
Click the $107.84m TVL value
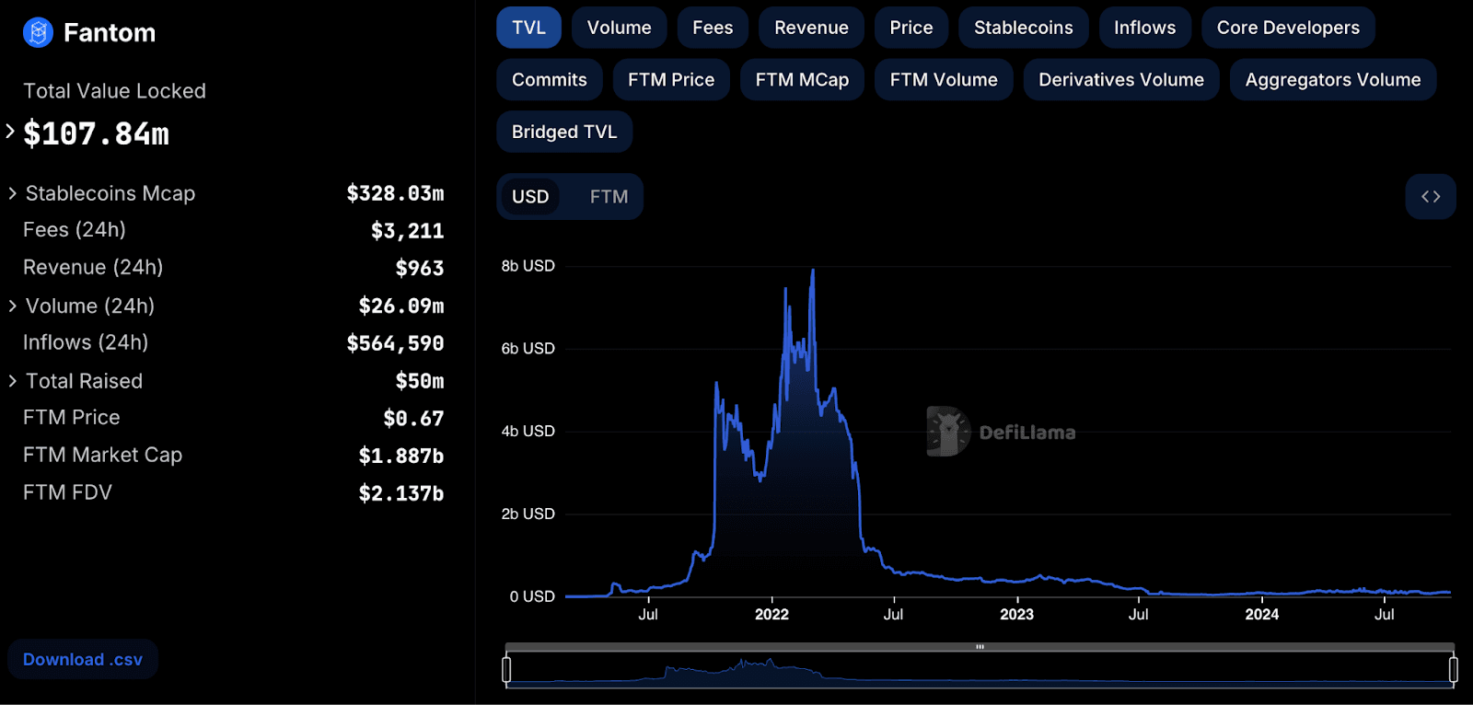point(97,134)
